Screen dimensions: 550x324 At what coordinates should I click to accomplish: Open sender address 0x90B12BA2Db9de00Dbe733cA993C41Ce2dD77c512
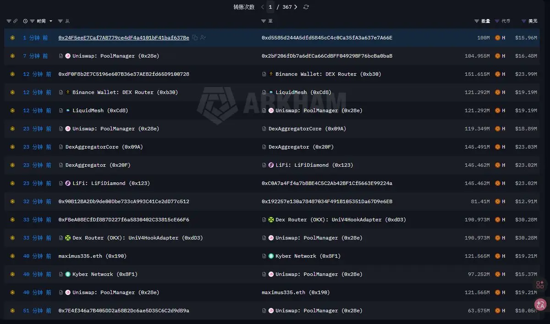(124, 201)
